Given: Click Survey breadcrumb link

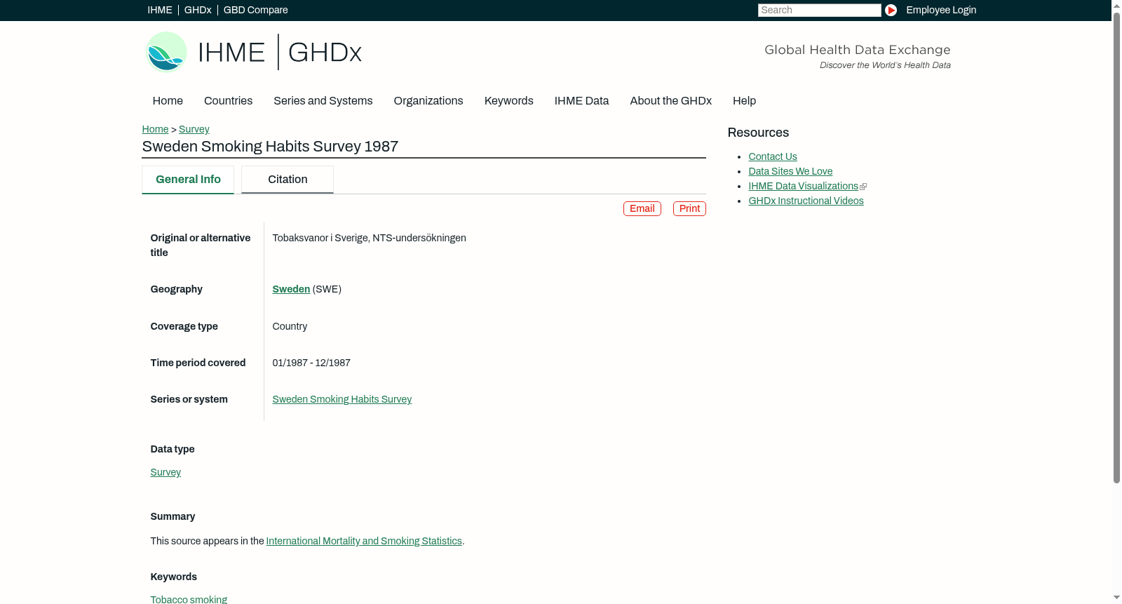Looking at the screenshot, I should point(194,130).
